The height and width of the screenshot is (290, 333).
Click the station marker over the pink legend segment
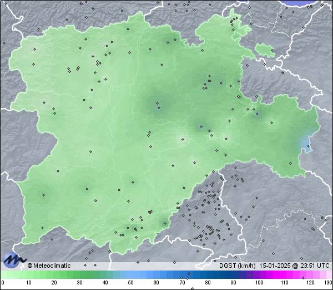tap(303, 278)
